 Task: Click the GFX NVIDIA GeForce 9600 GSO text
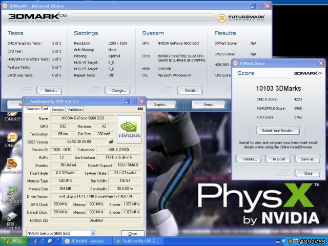[x=178, y=43]
